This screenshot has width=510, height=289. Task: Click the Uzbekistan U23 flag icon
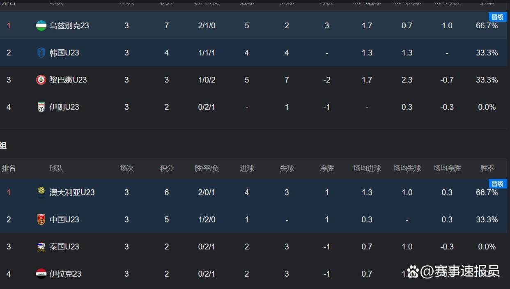(x=41, y=25)
